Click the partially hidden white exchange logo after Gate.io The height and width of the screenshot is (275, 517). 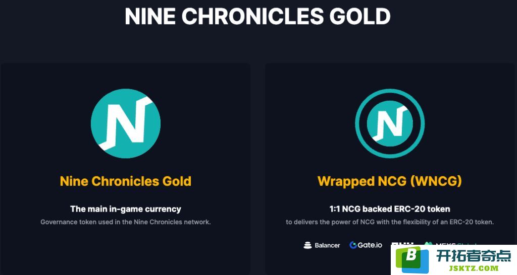[402, 244]
